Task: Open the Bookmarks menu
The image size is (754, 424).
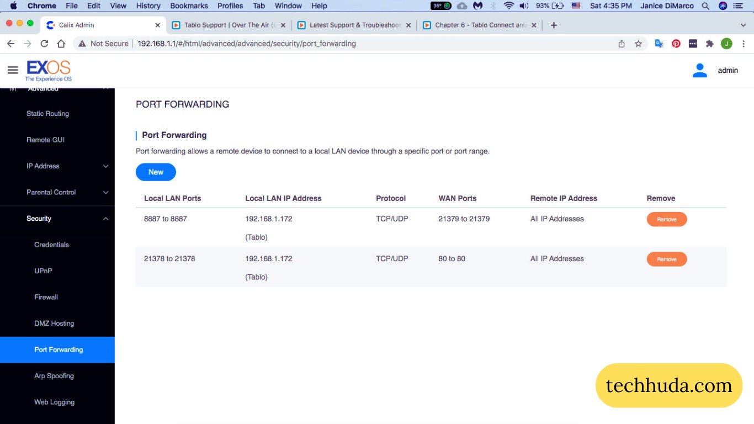Action: click(189, 6)
